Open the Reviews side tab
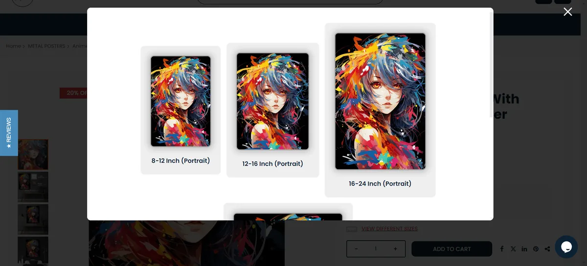This screenshot has height=266, width=587. (x=9, y=133)
